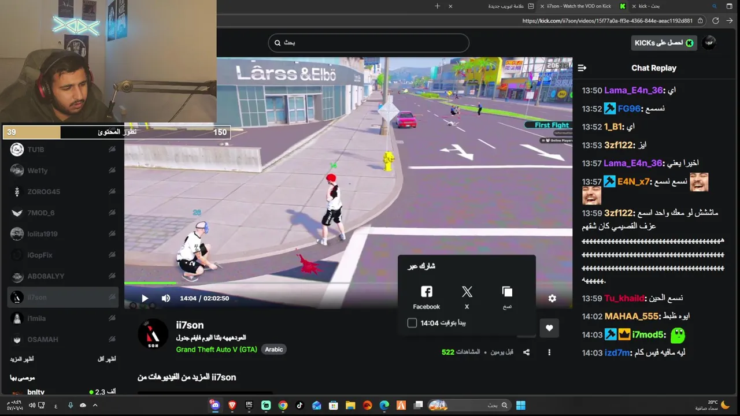740x416 pixels.
Task: Open FG96 chat username
Action: 629,109
